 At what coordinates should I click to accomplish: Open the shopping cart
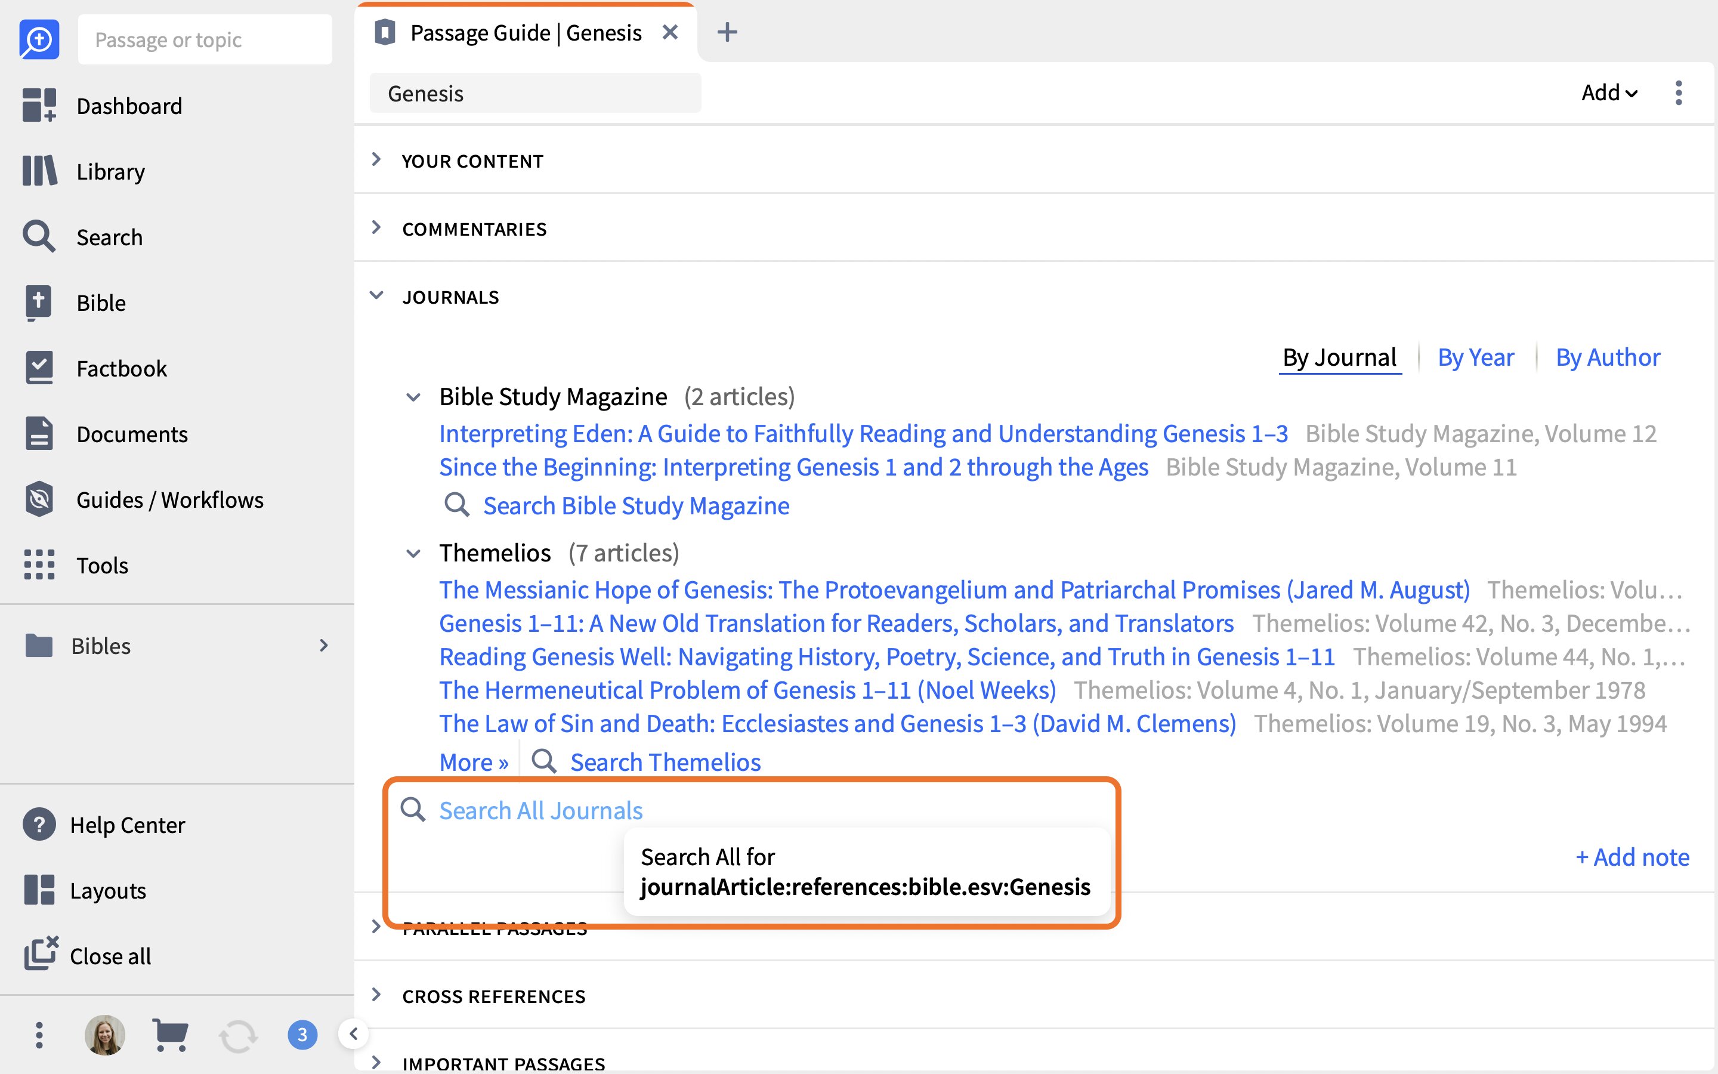(171, 1035)
